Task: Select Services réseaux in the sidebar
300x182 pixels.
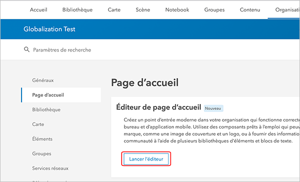Action: pos(50,168)
